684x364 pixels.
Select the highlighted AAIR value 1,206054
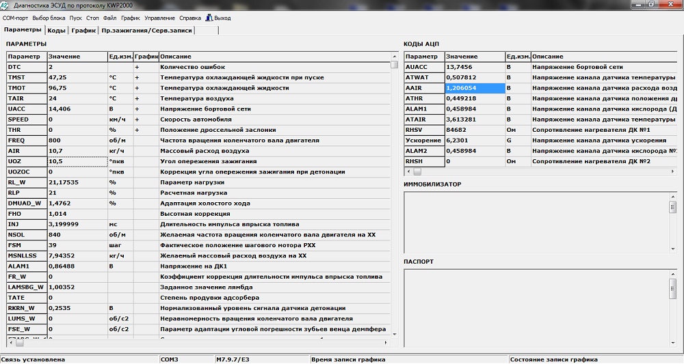pos(474,88)
